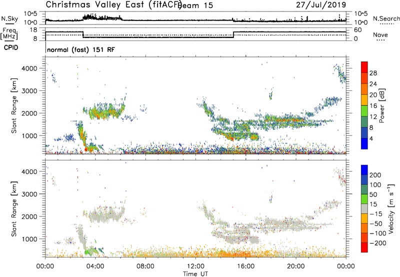Click the 'N.Sky' axis label
The width and height of the screenshot is (400, 277).
point(9,18)
